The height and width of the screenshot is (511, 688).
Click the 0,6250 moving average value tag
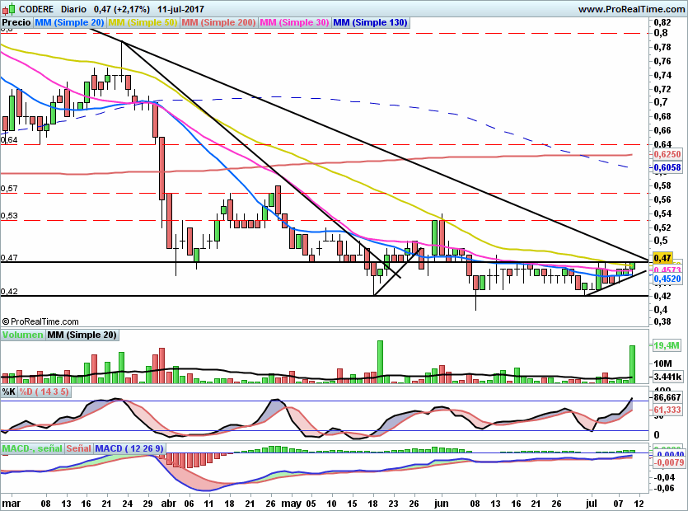pos(667,154)
